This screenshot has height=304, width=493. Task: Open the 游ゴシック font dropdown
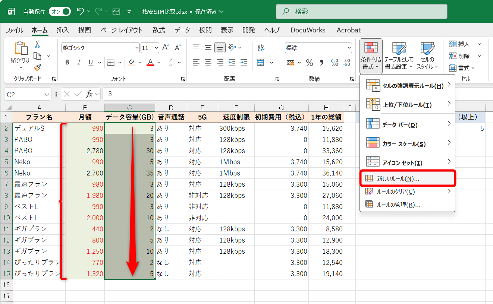click(x=136, y=48)
